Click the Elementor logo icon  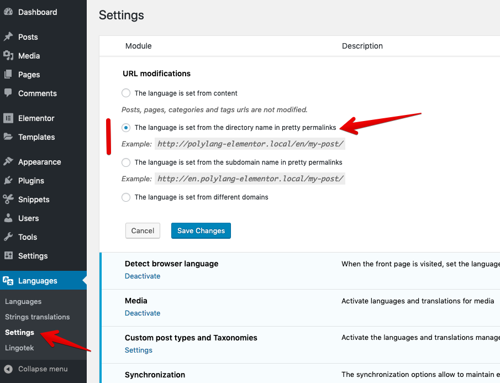8,118
